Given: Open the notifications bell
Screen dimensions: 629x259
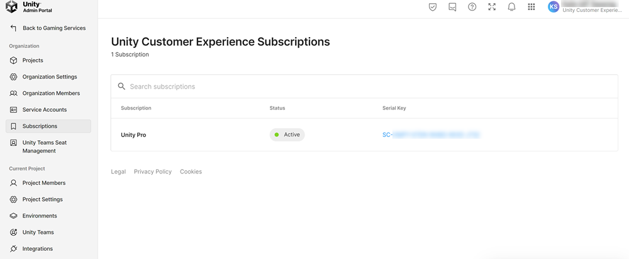Looking at the screenshot, I should (511, 7).
